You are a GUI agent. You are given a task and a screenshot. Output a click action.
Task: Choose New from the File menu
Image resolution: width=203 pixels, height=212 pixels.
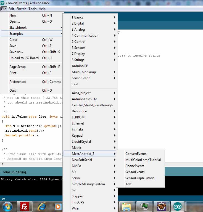coord(31,15)
